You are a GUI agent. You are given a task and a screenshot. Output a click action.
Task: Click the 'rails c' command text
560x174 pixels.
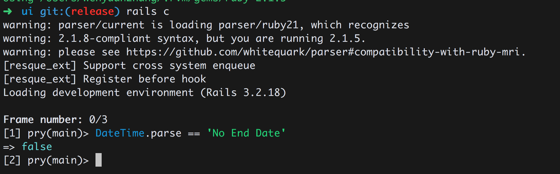[x=148, y=12]
